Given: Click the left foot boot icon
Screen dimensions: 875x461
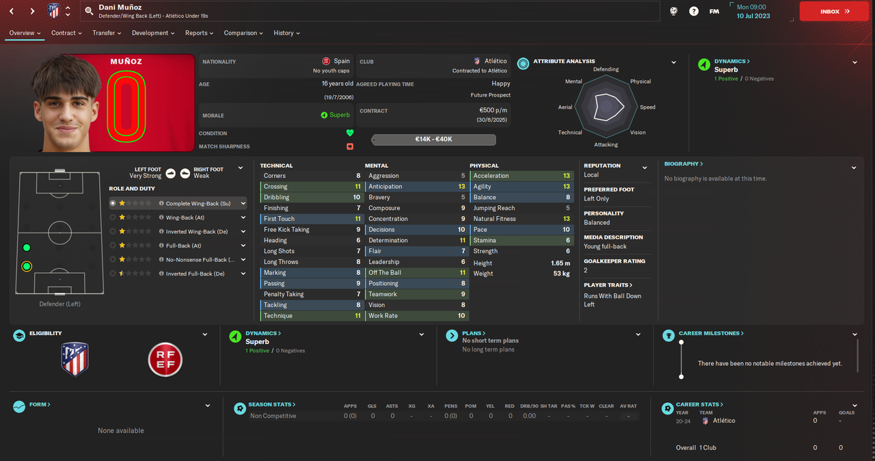Looking at the screenshot, I should (171, 173).
